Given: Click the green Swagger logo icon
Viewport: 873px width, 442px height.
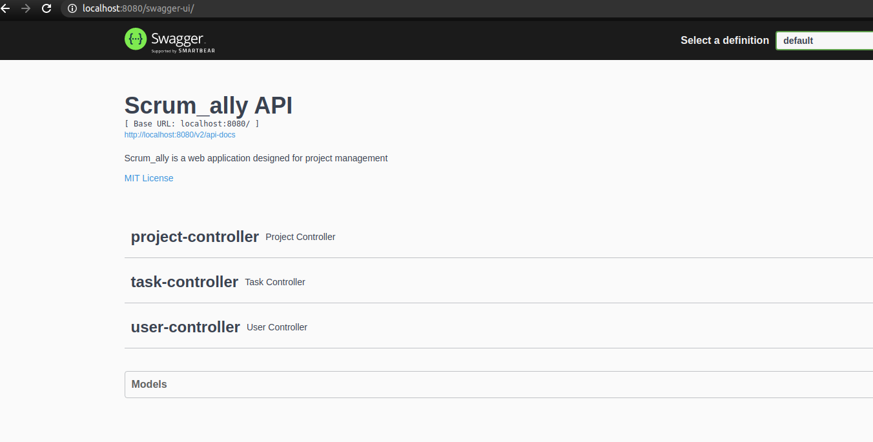Looking at the screenshot, I should tap(135, 39).
